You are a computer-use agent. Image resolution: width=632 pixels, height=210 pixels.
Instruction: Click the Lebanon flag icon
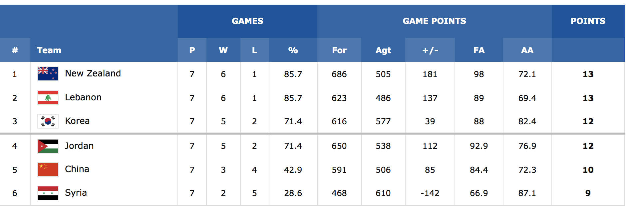pos(48,98)
